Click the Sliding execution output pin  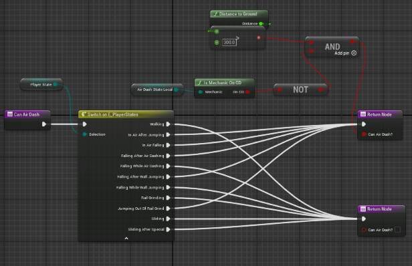coord(168,219)
